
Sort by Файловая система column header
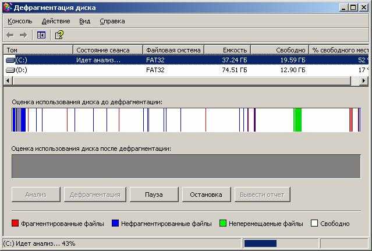pos(173,50)
